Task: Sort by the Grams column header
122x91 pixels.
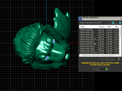Action: pos(102,27)
